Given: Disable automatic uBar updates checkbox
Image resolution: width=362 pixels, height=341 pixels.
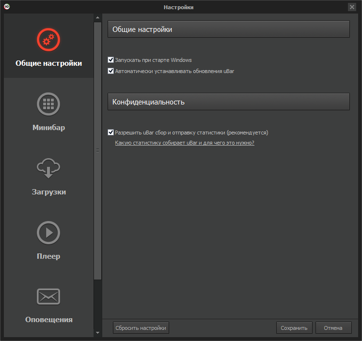Looking at the screenshot, I should [x=110, y=71].
